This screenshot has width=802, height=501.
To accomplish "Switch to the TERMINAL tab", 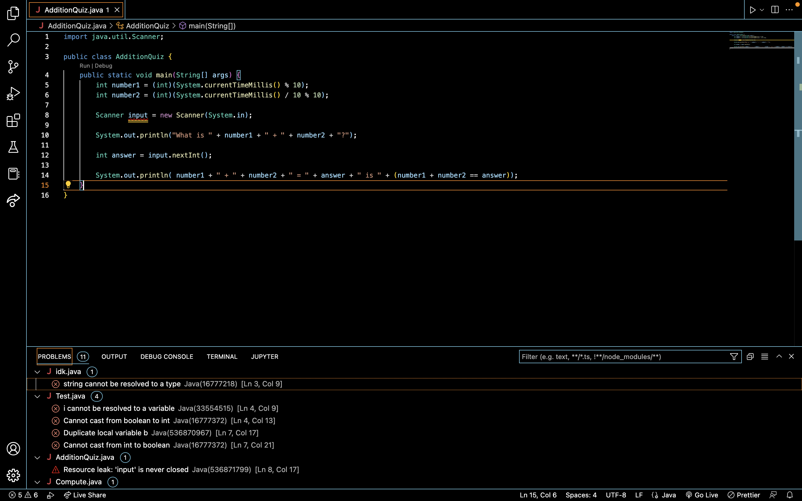I will tap(222, 357).
